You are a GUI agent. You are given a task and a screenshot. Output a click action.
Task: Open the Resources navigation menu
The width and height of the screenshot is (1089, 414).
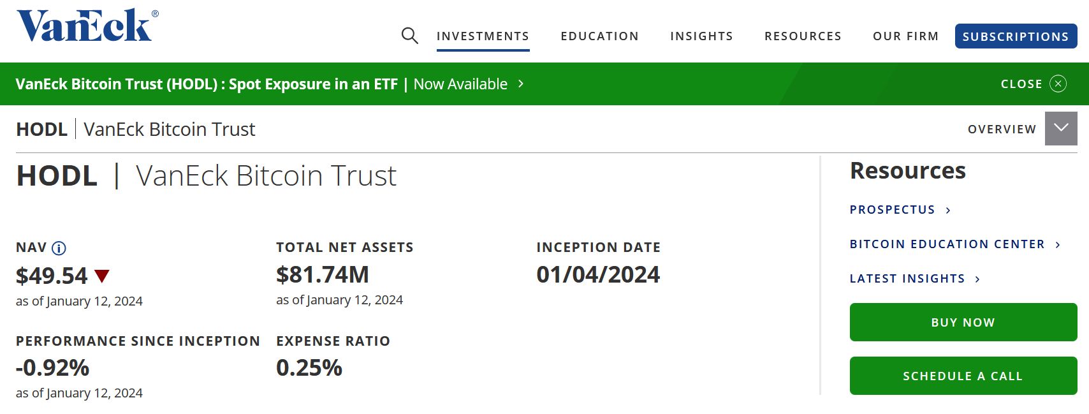click(x=803, y=36)
